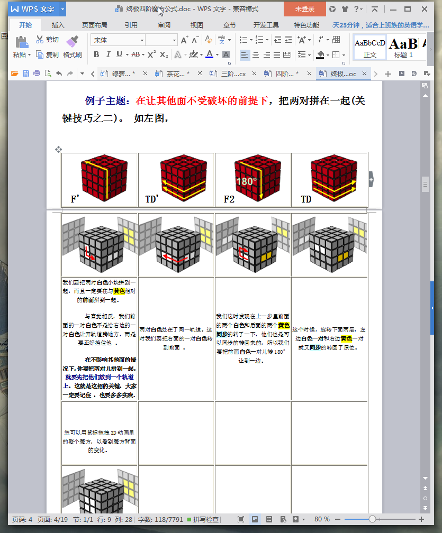
Task: Click the superscript X² icon
Action: tap(152, 53)
